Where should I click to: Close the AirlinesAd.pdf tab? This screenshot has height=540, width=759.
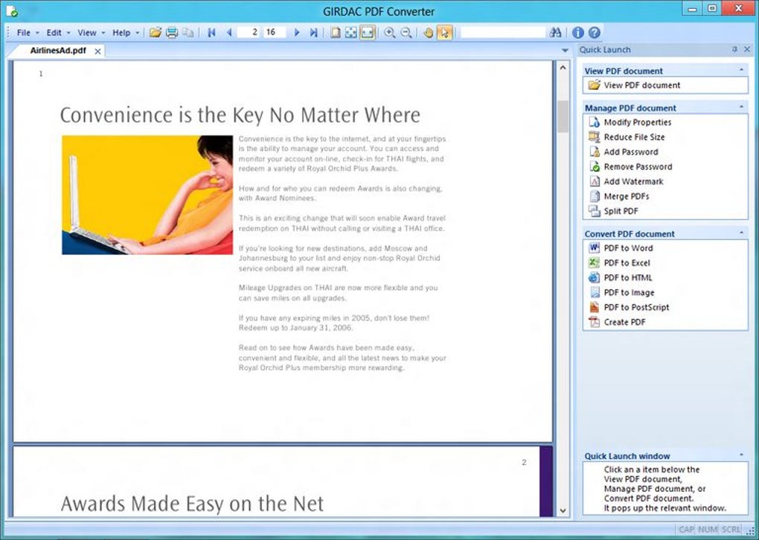pyautogui.click(x=97, y=51)
